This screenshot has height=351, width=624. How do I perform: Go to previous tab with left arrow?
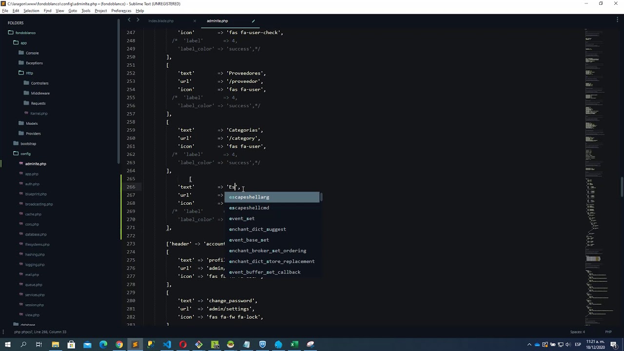[129, 20]
